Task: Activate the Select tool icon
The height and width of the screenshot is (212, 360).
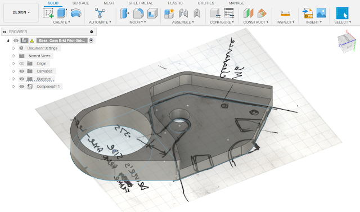Action: [x=343, y=13]
